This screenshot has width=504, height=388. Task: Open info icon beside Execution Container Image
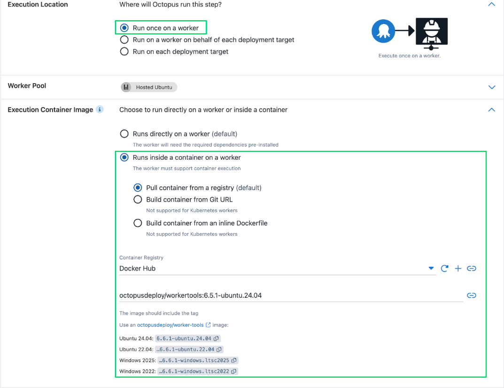point(100,109)
